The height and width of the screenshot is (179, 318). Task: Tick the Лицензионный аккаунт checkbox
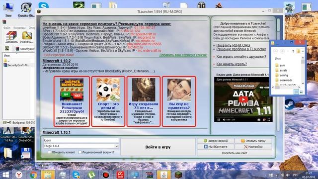click(x=79, y=152)
